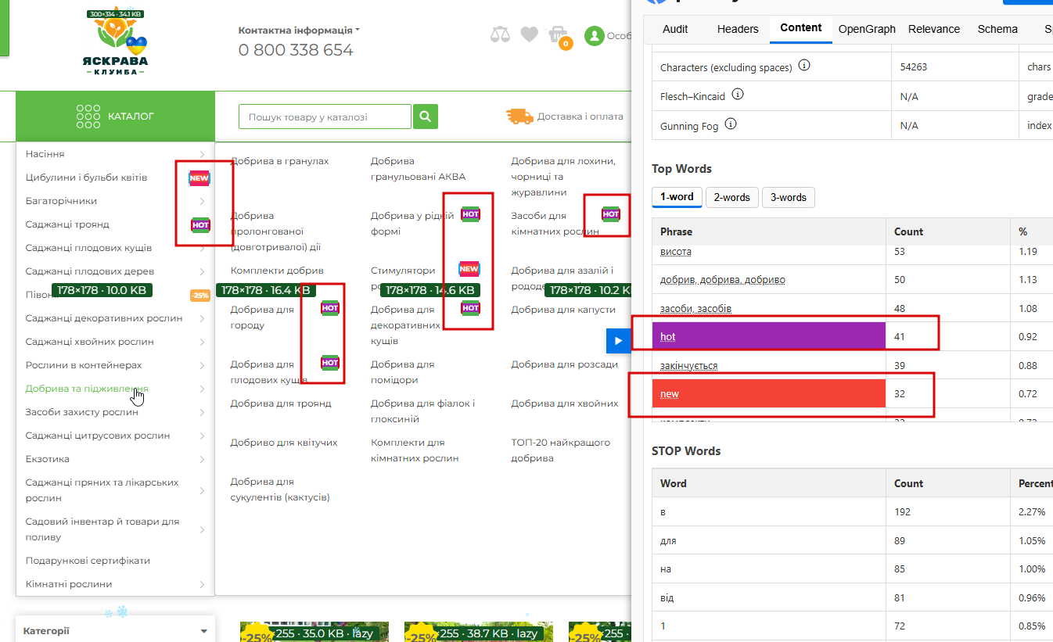Select the 2-words phrase filter
Screen dimensions: 1053x642
click(x=731, y=197)
